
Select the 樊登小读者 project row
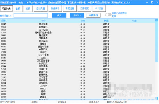(x=78, y=47)
